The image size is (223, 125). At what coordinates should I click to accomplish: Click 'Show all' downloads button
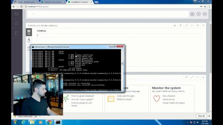tap(201, 116)
